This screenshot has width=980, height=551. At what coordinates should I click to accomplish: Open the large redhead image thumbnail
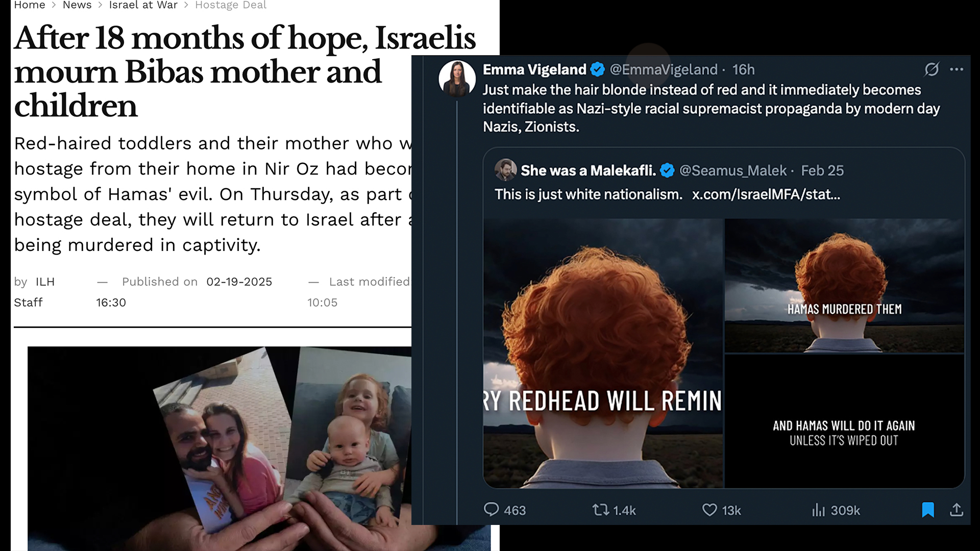pos(603,354)
